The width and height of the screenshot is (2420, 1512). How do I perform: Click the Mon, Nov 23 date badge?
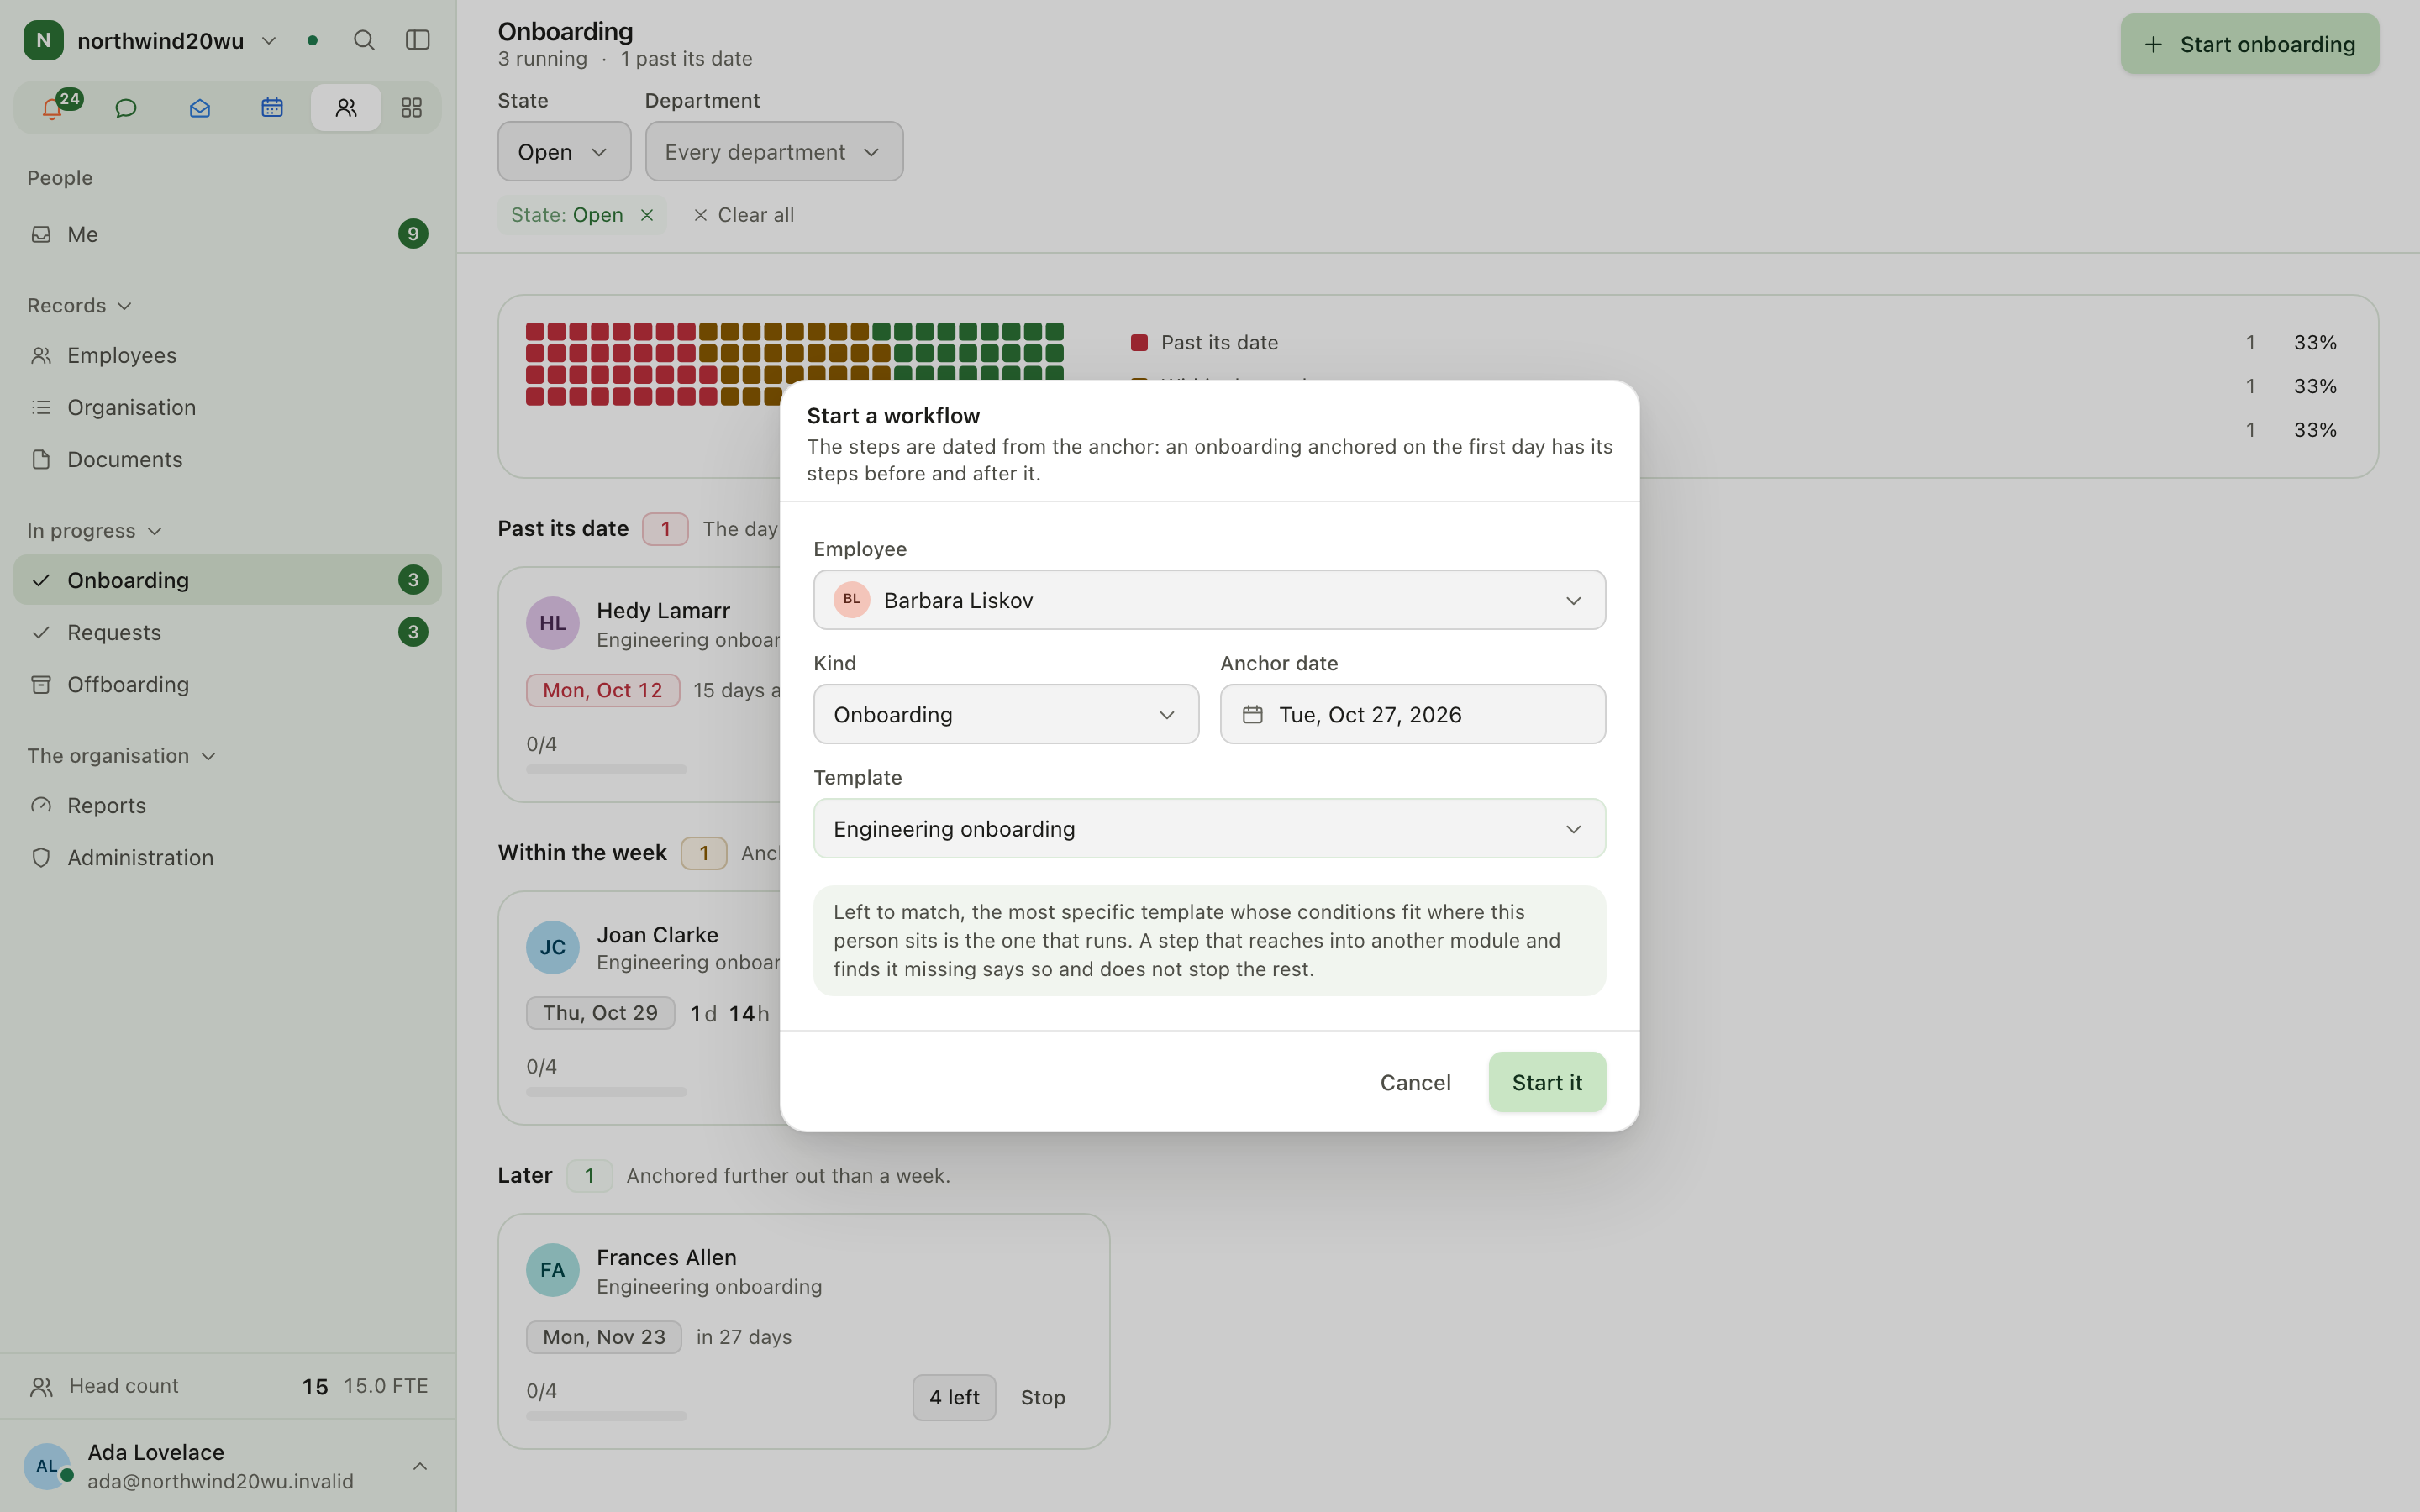click(604, 1337)
